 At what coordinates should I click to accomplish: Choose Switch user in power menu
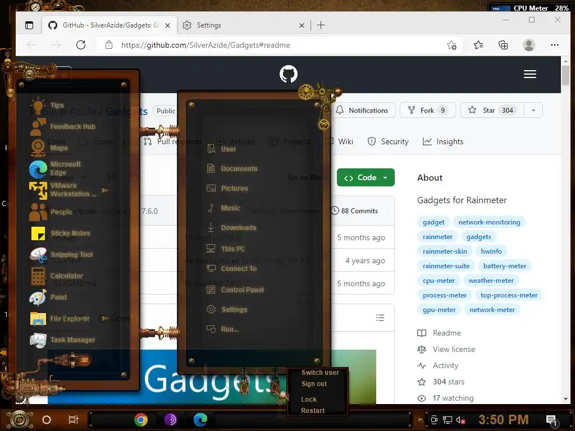320,373
